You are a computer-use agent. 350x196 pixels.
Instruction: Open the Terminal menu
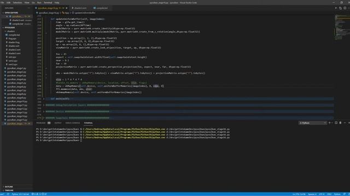click(x=48, y=3)
